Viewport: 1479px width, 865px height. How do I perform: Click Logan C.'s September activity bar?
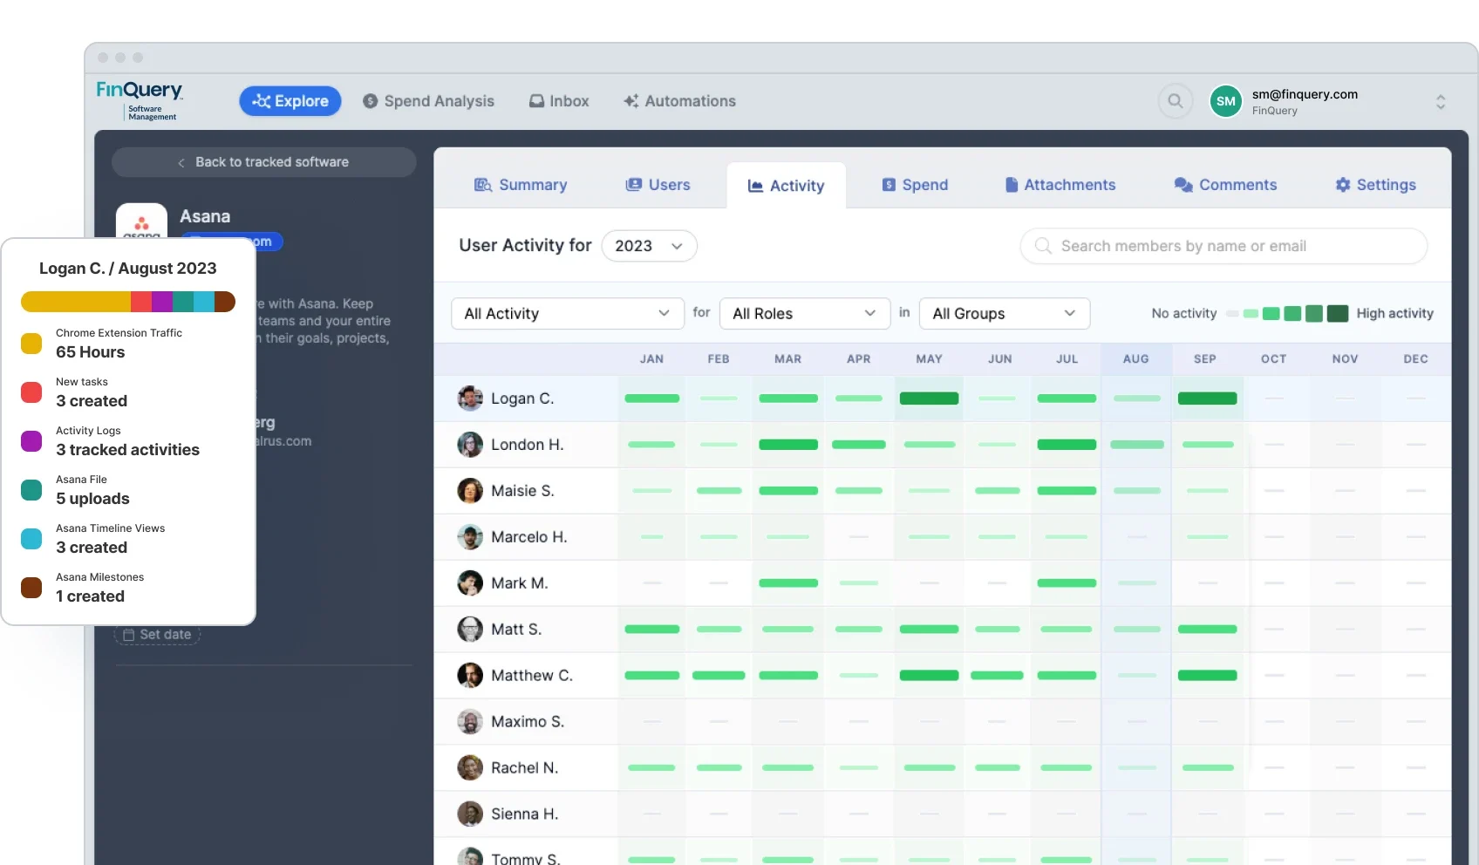[x=1207, y=398]
